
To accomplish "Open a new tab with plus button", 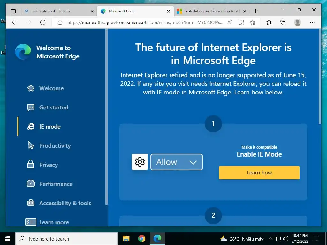I will pyautogui.click(x=256, y=11).
